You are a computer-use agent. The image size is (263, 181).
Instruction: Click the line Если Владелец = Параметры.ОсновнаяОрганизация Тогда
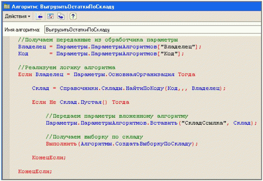(107, 75)
